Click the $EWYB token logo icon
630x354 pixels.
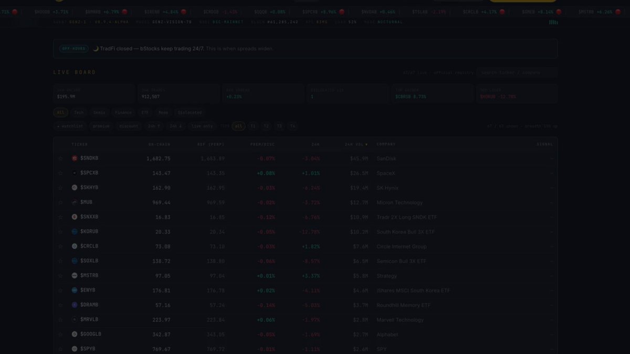pos(75,291)
